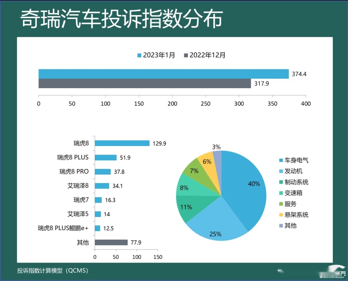Viewport: 348px width, 281px height.
Task: Click the 2023年1月 legend label
Action: tap(159, 55)
